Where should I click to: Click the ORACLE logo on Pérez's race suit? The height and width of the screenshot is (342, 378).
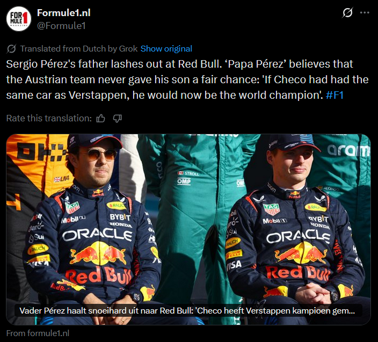click(x=97, y=235)
